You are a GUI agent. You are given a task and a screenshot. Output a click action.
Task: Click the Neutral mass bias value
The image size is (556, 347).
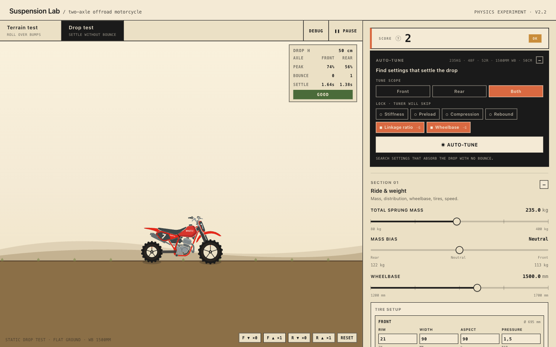[538, 239]
